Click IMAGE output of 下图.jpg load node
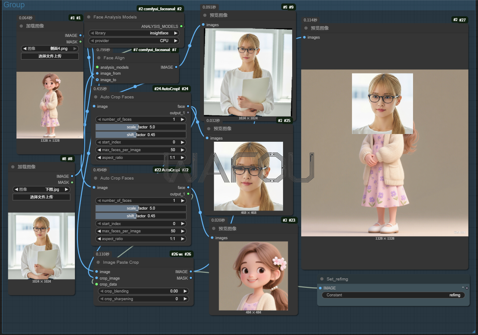This screenshot has height=335, width=478. click(x=72, y=176)
